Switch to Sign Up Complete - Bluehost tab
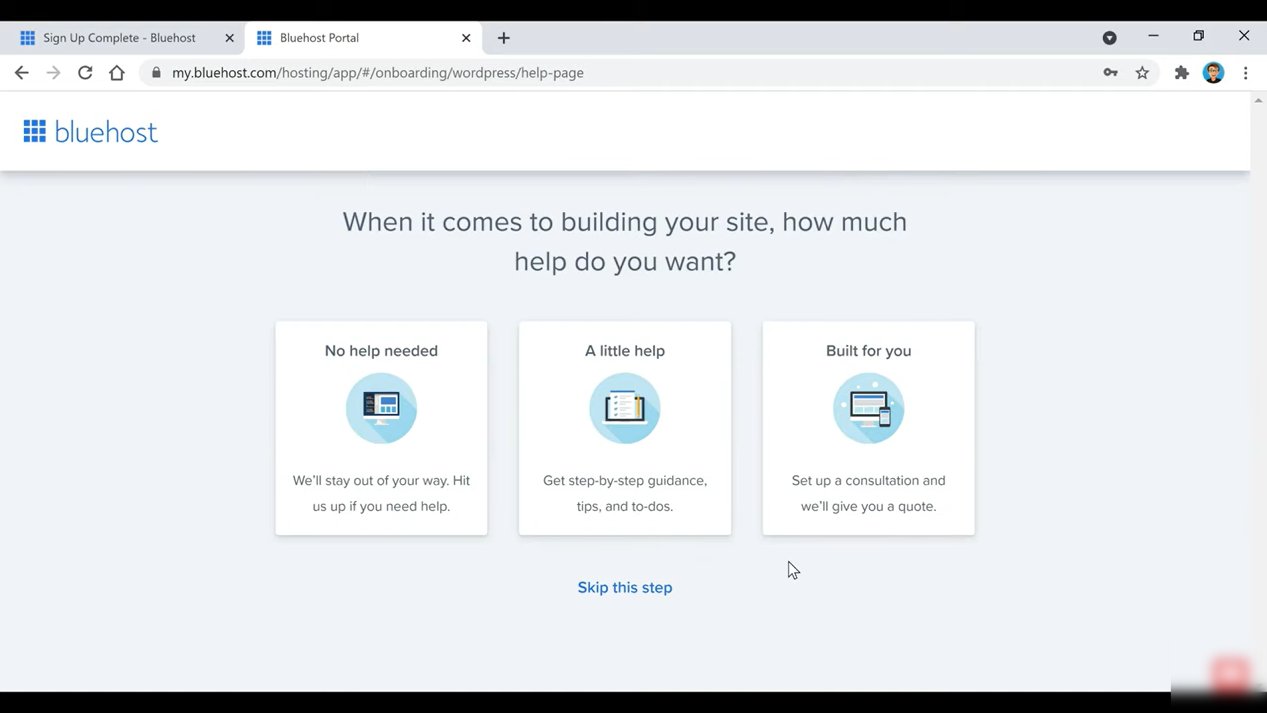This screenshot has height=713, width=1267. point(119,38)
